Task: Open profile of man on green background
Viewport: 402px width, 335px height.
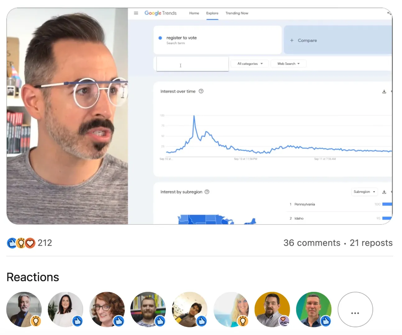Action: pyautogui.click(x=314, y=310)
